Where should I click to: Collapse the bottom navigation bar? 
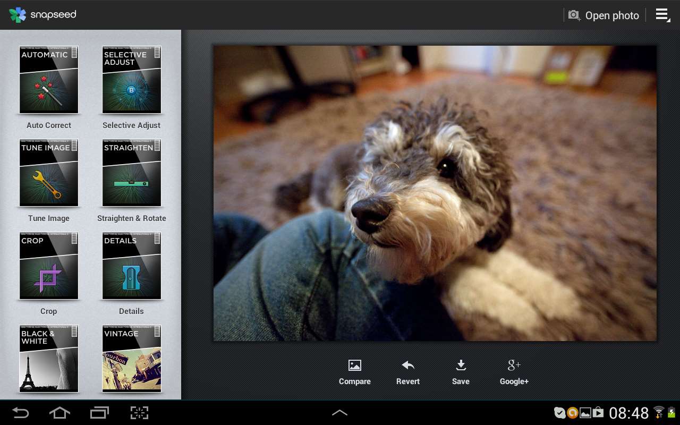click(x=339, y=412)
